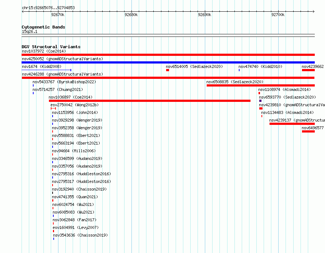Click the nsv3543636 (Chaisson2019) label
The height and width of the screenshot is (253, 325).
tap(80, 235)
